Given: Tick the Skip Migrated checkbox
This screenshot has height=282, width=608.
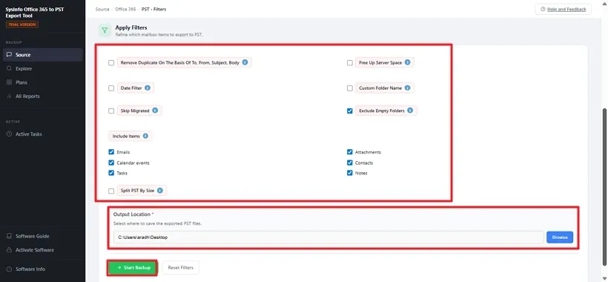Looking at the screenshot, I should (x=111, y=111).
